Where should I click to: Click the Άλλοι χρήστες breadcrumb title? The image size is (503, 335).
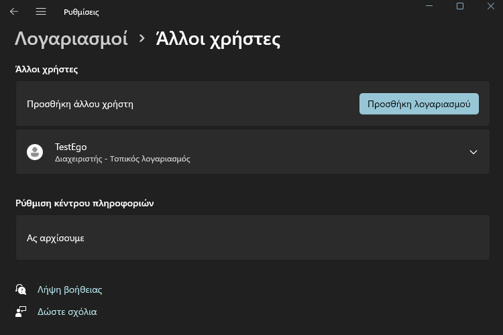(x=218, y=39)
